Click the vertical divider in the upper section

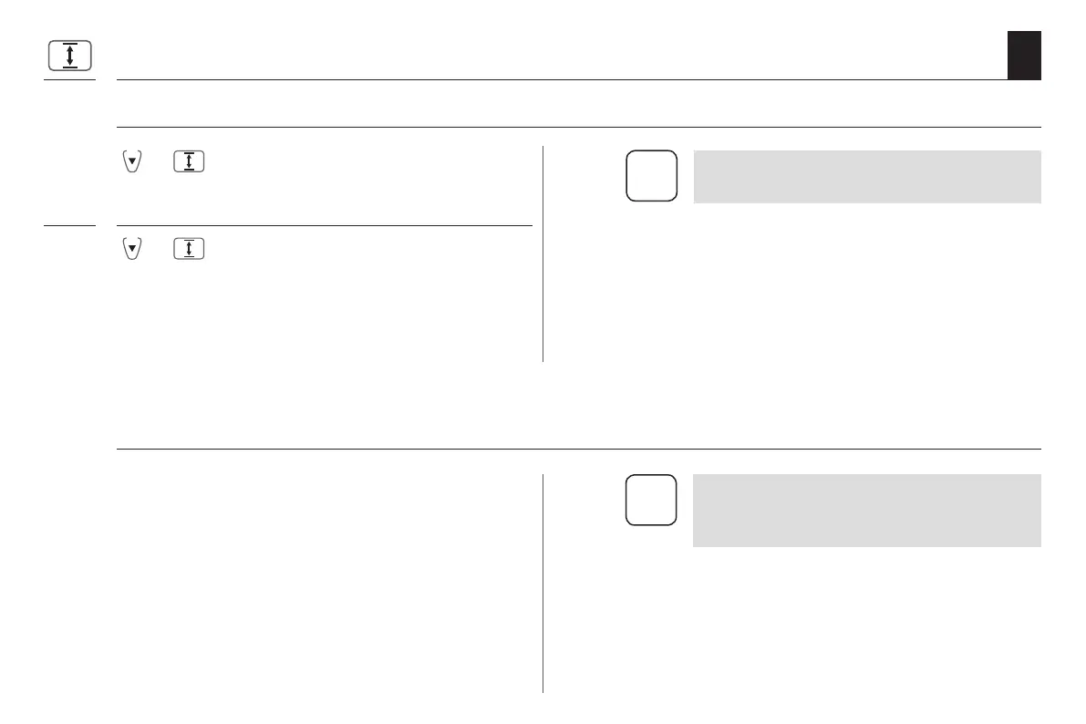(x=543, y=253)
